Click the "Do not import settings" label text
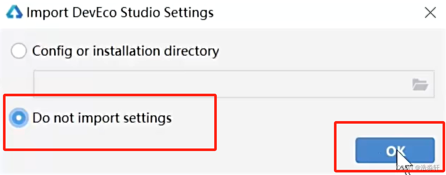The height and width of the screenshot is (175, 446). (x=102, y=118)
